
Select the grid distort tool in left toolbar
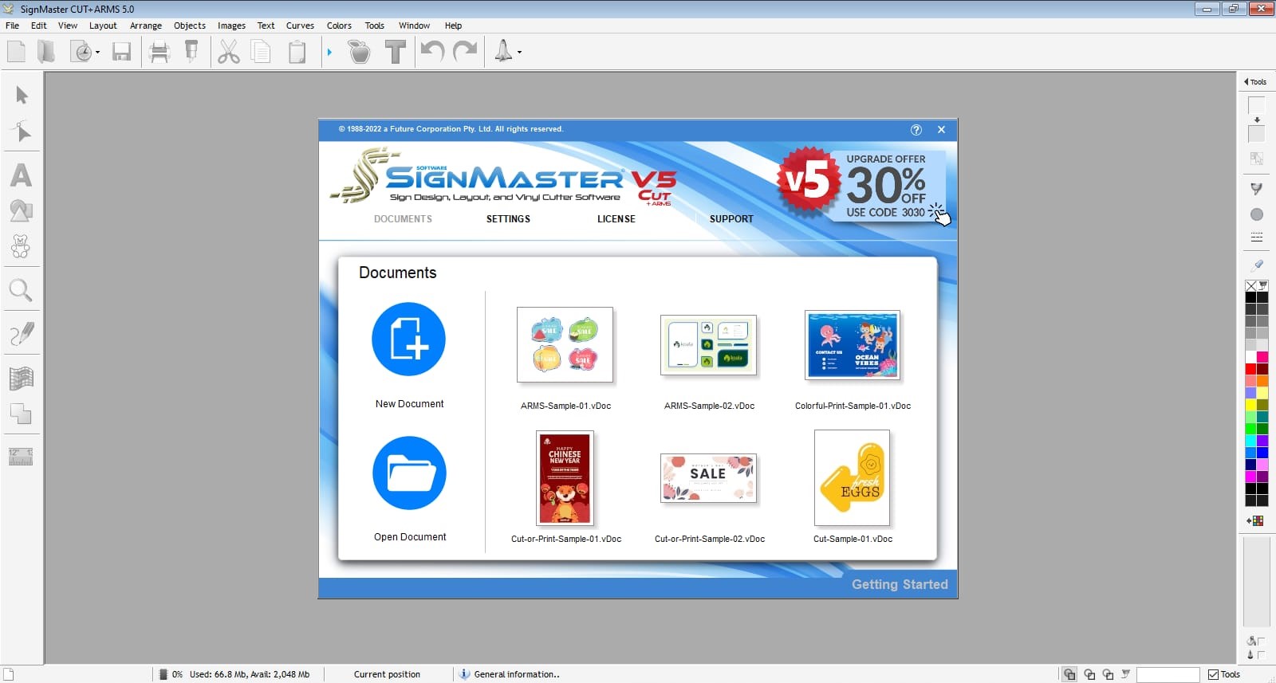pyautogui.click(x=22, y=378)
